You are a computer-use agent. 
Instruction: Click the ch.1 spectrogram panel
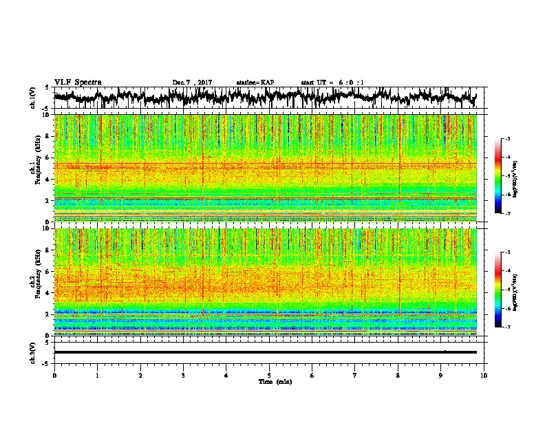(x=265, y=168)
